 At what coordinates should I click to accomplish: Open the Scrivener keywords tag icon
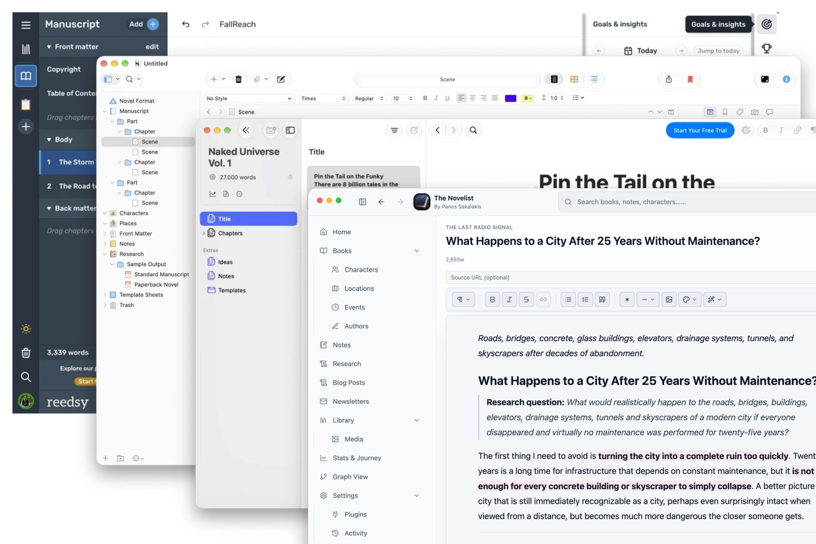(x=739, y=112)
